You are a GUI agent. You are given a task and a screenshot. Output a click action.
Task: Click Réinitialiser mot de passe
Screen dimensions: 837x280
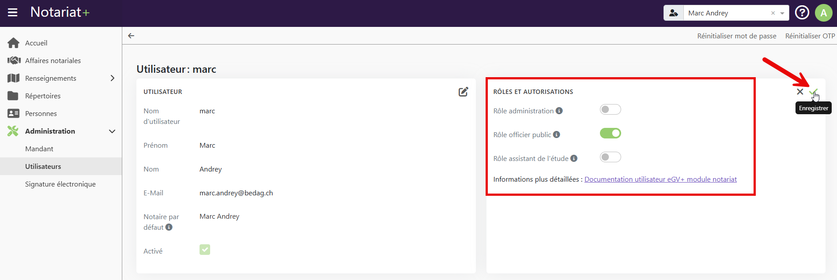736,36
